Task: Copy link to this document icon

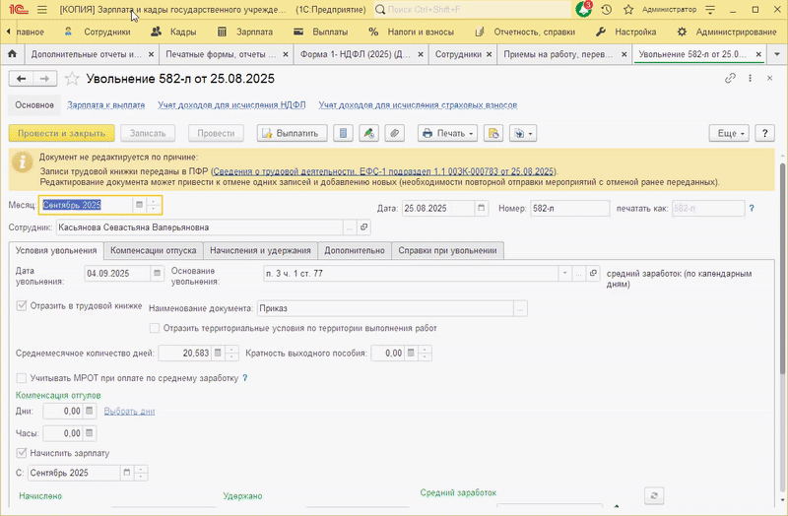Action: click(x=730, y=78)
